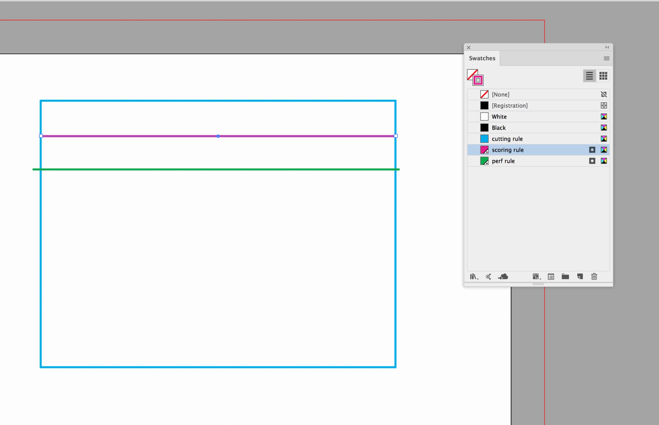Switch swatches to list view
659x425 pixels.
point(589,76)
